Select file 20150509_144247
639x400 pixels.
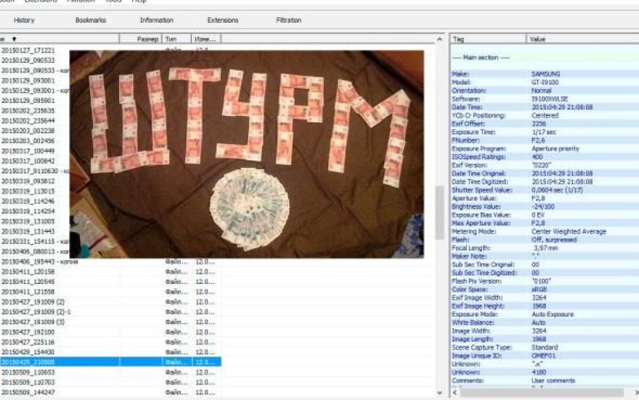[x=28, y=392]
